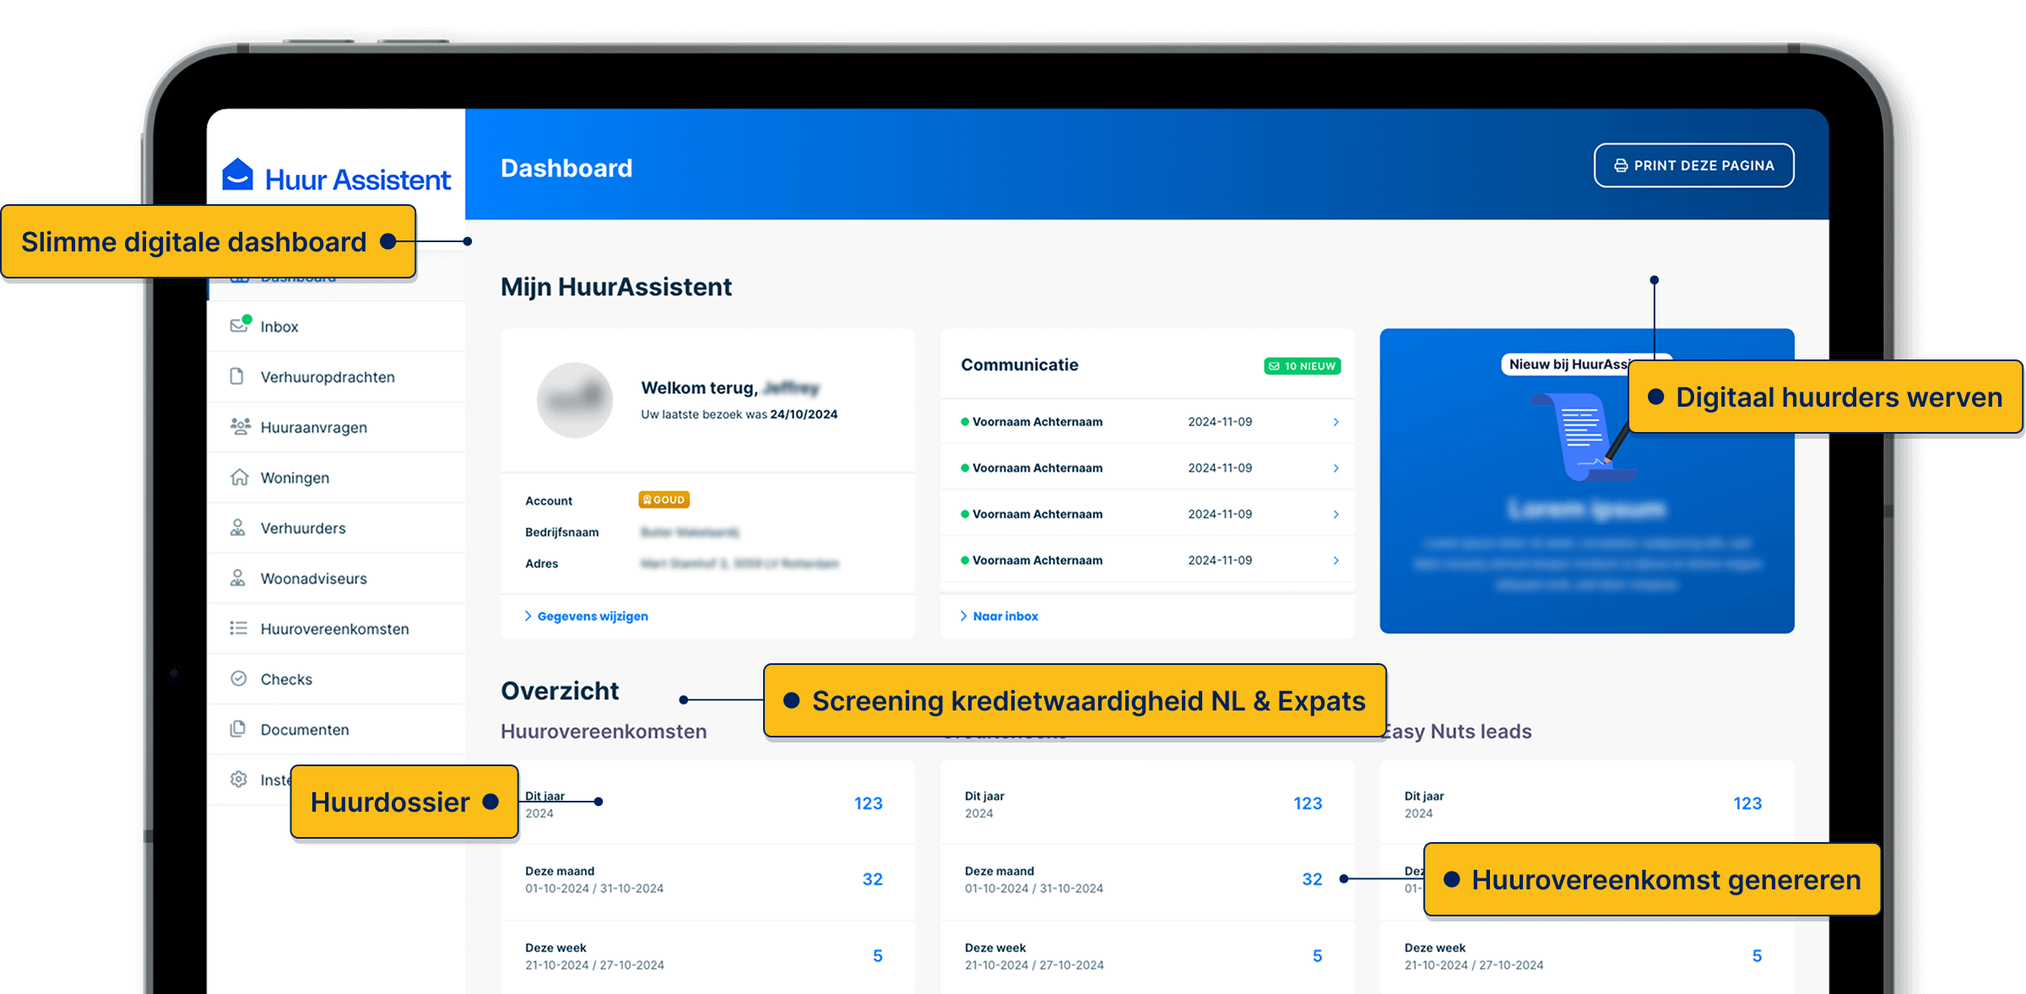Click the Bedrijfsnaam label in account card
This screenshot has width=2026, height=994.
point(562,532)
